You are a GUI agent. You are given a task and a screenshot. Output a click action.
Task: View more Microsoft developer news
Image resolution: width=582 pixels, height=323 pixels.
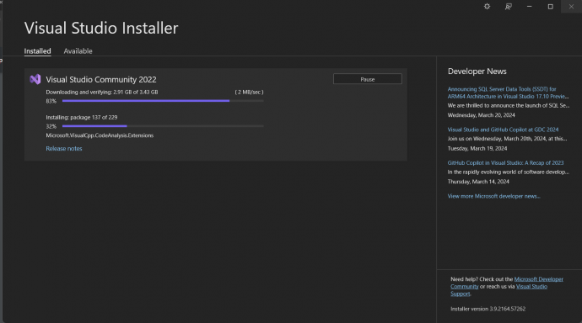(x=493, y=196)
